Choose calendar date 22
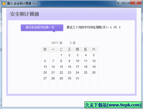This screenshot has height=109, width=143. (61, 73)
